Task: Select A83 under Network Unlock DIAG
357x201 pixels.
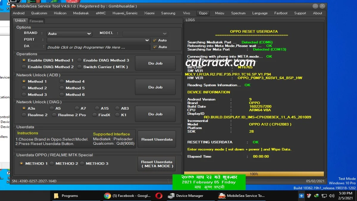Action: [122, 108]
